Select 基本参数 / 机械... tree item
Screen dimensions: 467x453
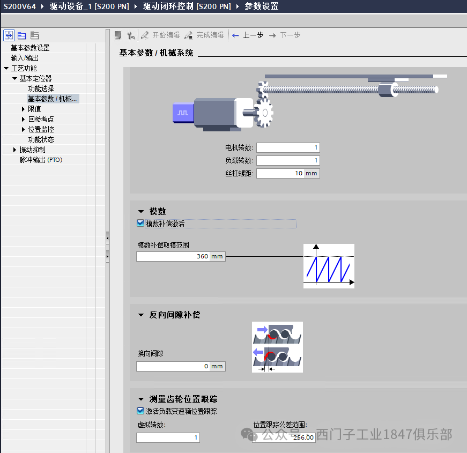(53, 99)
